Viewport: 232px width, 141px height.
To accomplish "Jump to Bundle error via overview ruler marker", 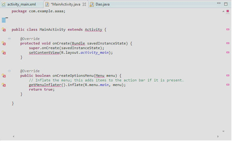I will tap(228, 43).
